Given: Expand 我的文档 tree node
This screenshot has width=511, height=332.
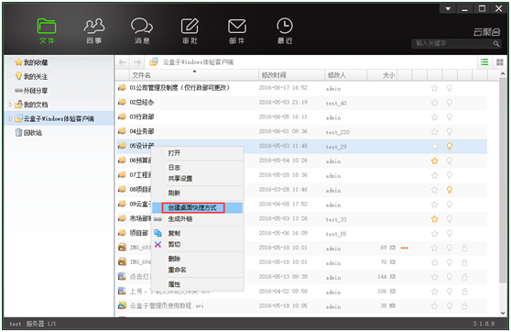Looking at the screenshot, I should click(10, 105).
